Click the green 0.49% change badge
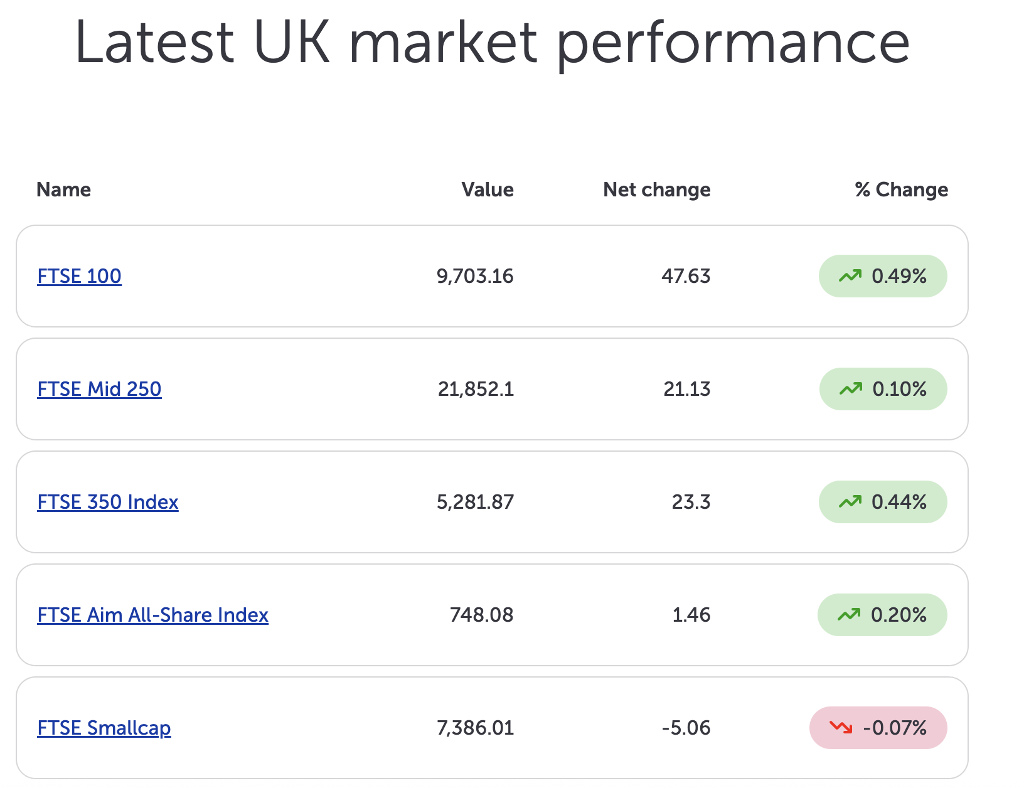Screen dimensions: 1024x788 (x=883, y=275)
